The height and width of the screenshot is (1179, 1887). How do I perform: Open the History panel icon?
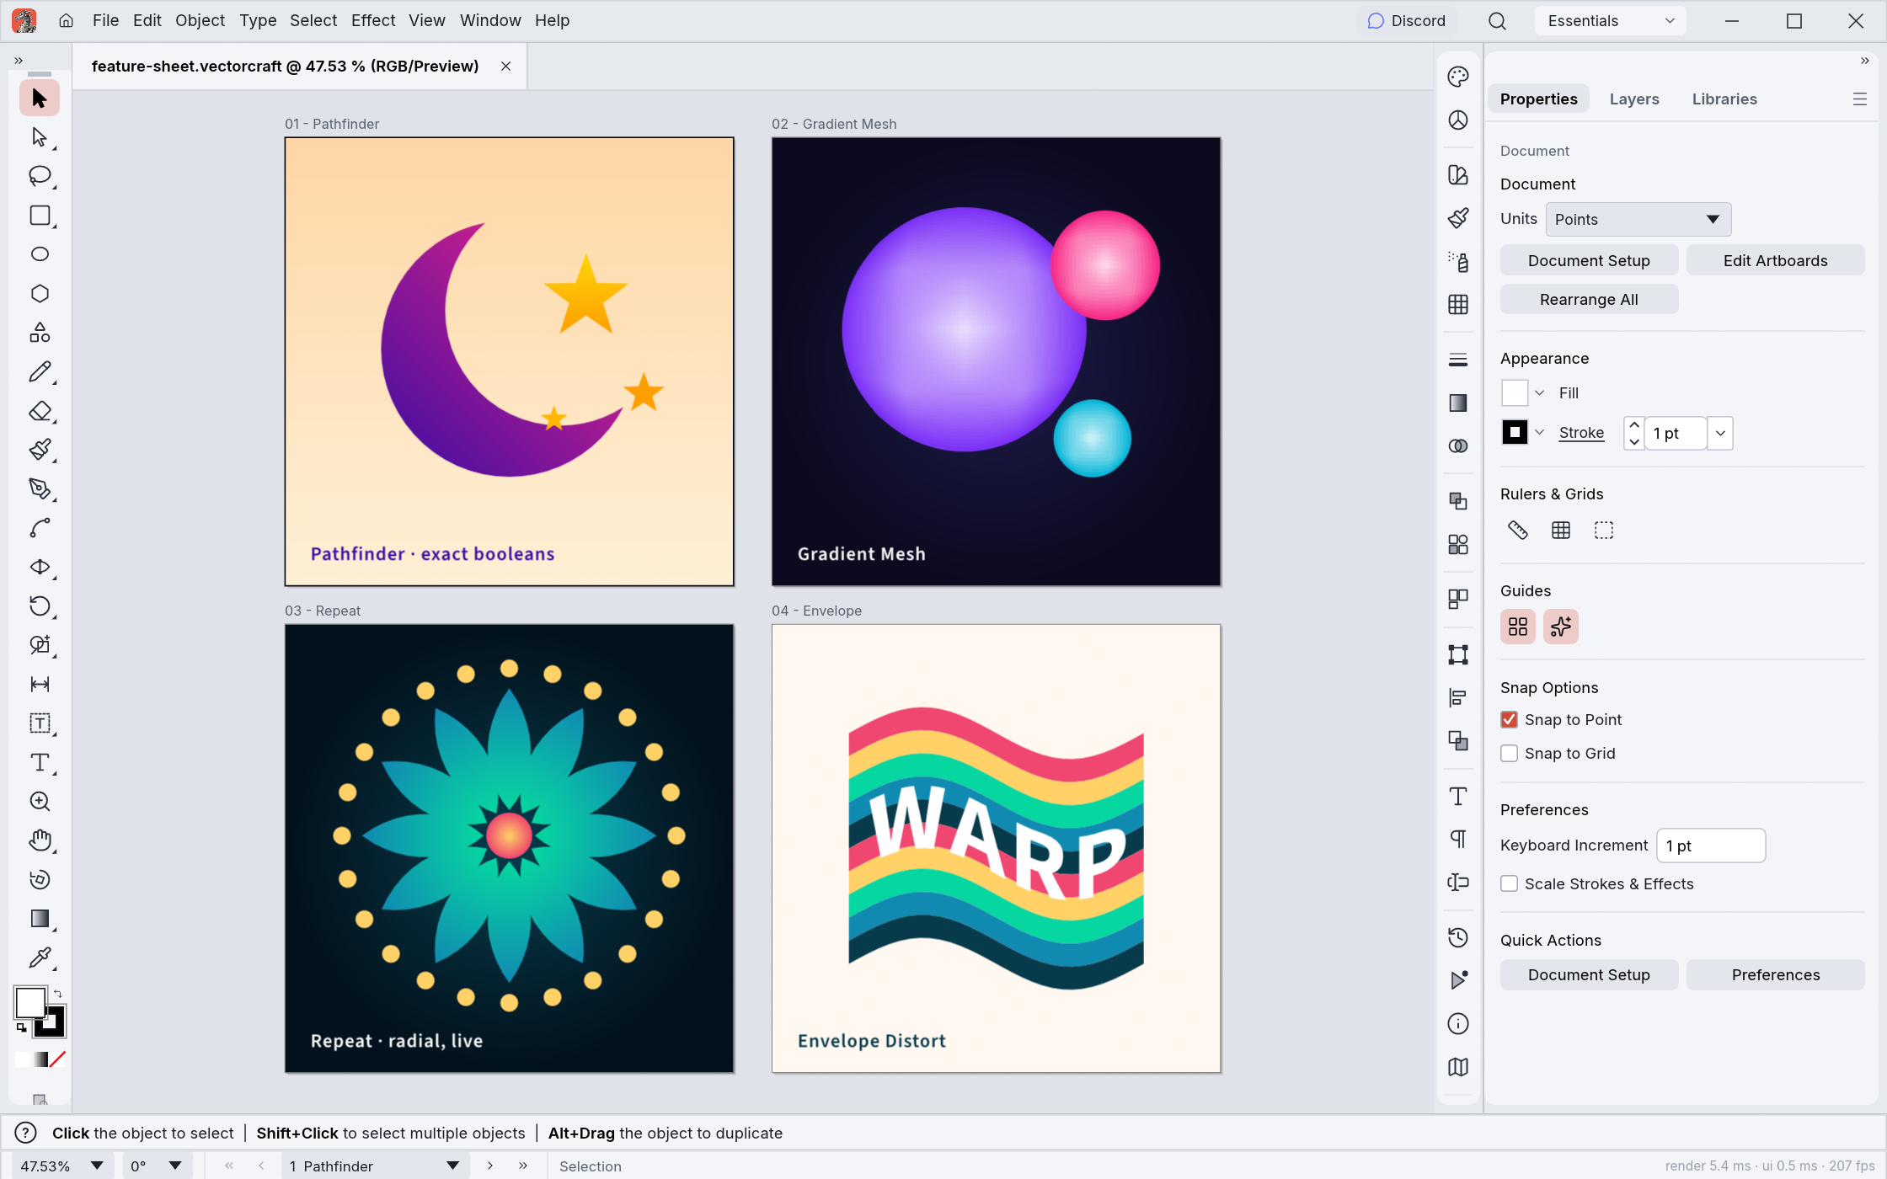[x=1458, y=938]
